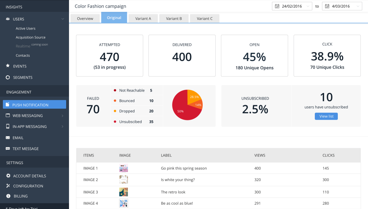Expand the Web Messaging submenu arrow

[x=63, y=116]
